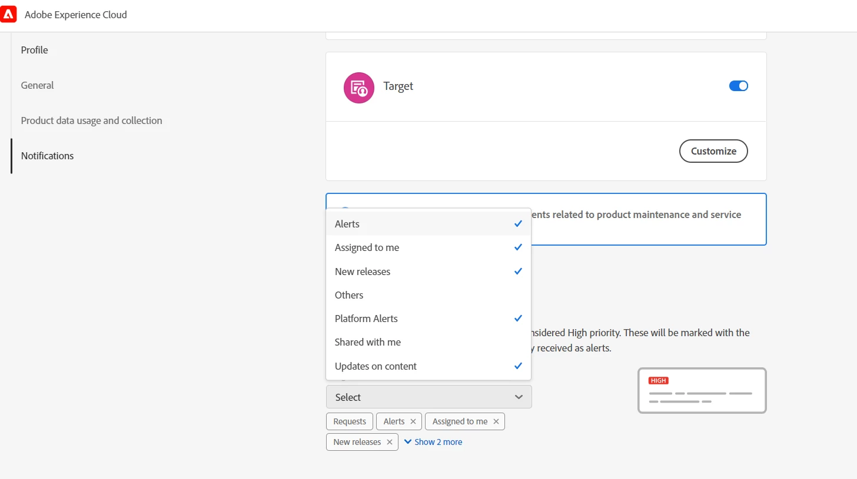Deselect New releases in the list

[x=428, y=272]
